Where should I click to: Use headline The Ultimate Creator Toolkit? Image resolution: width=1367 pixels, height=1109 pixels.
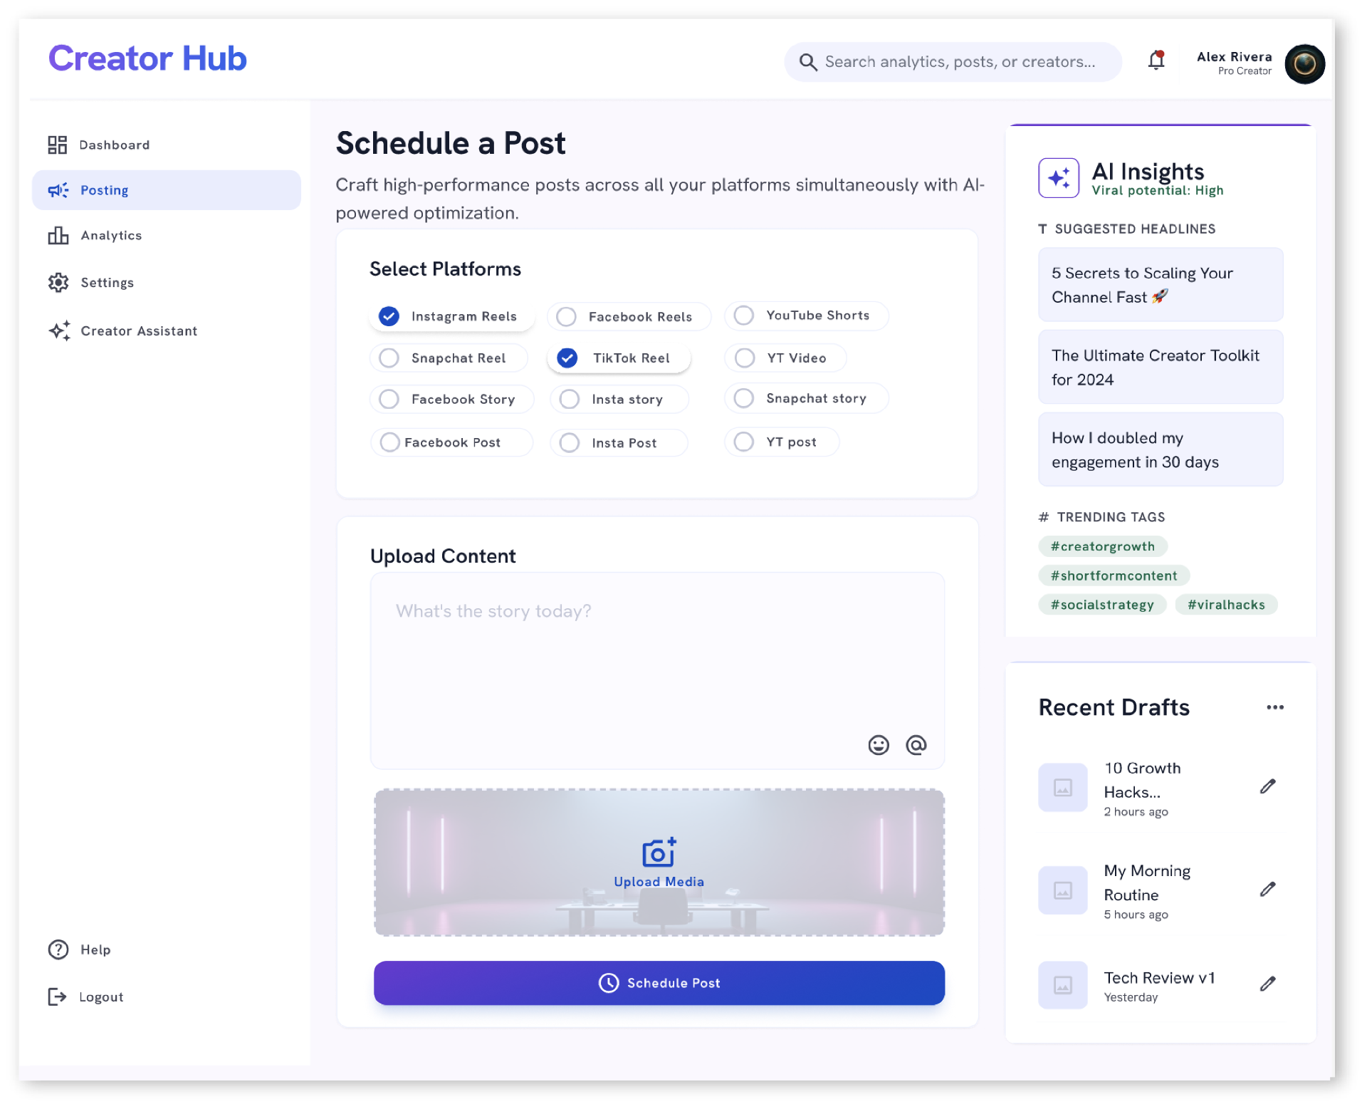click(1161, 368)
